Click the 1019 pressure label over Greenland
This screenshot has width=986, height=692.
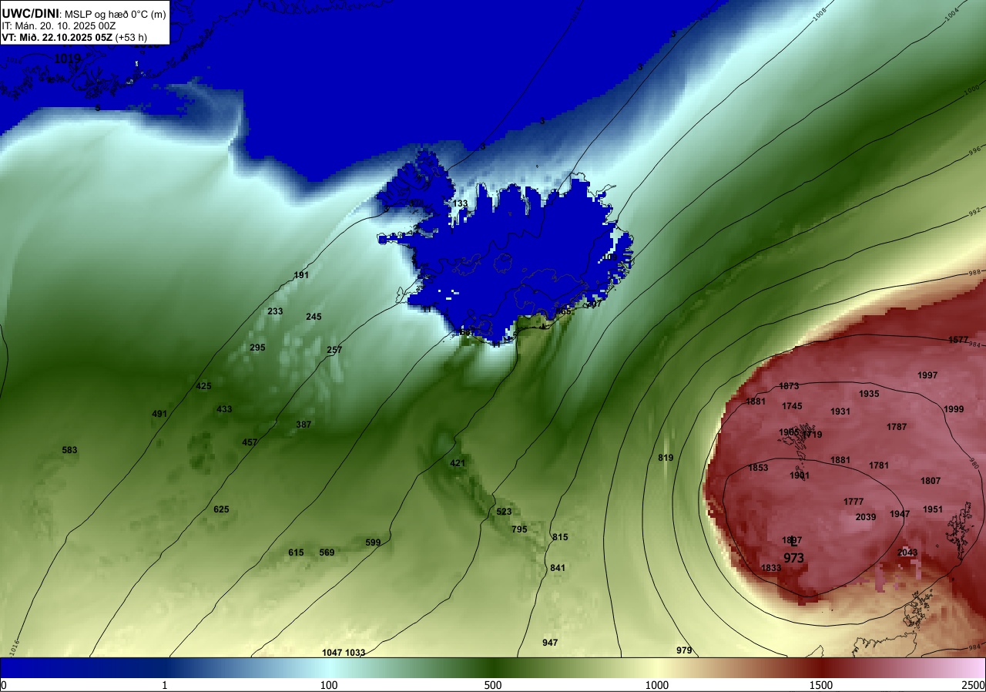tap(69, 59)
